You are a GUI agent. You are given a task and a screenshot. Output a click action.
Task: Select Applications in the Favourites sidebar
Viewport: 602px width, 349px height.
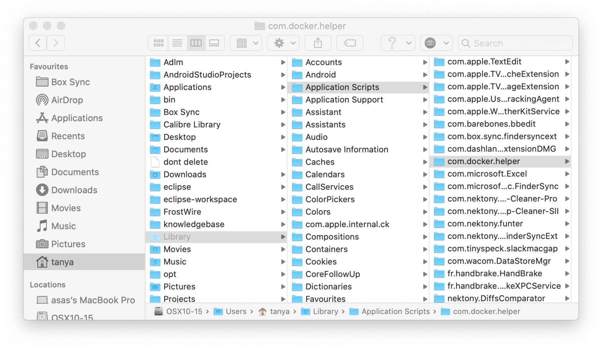click(77, 118)
